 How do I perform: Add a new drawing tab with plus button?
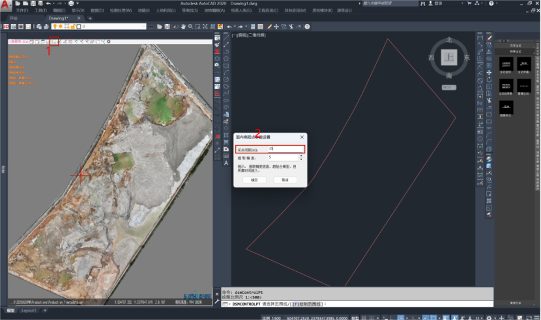pyautogui.click(x=90, y=18)
